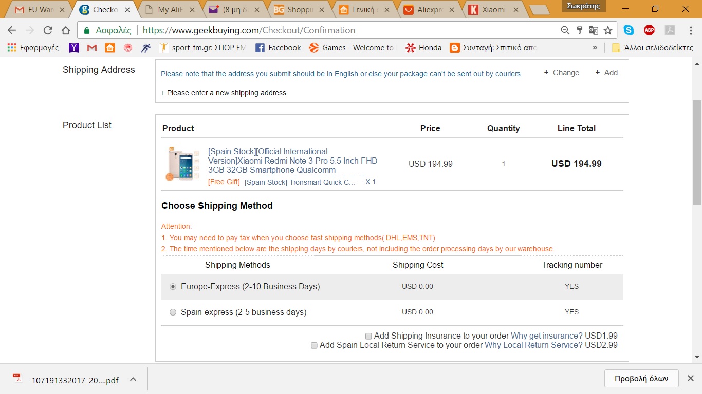
Task: Check Add Spain Local Return Service
Action: tap(314, 345)
